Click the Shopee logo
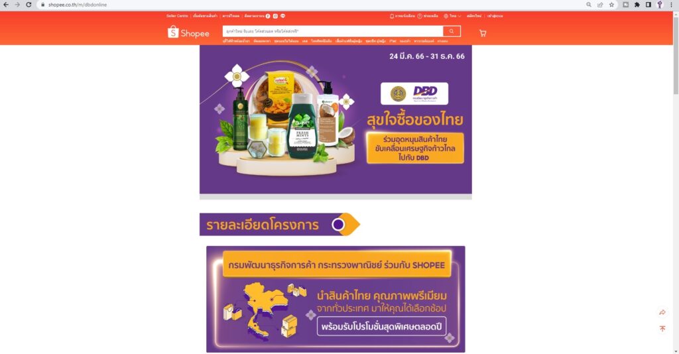 (188, 32)
